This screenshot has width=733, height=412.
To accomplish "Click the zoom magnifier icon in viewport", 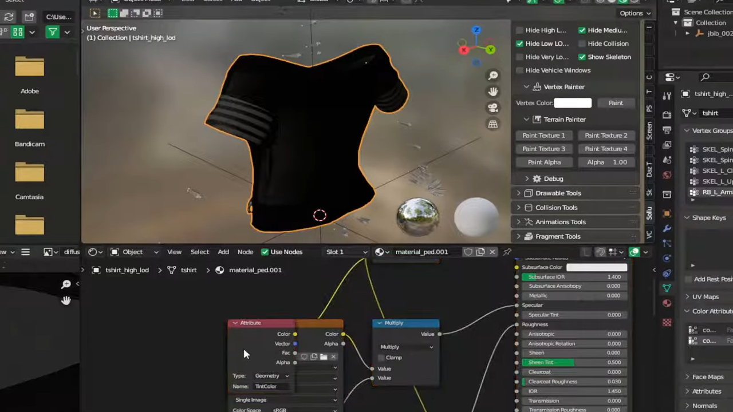I will coord(492,76).
